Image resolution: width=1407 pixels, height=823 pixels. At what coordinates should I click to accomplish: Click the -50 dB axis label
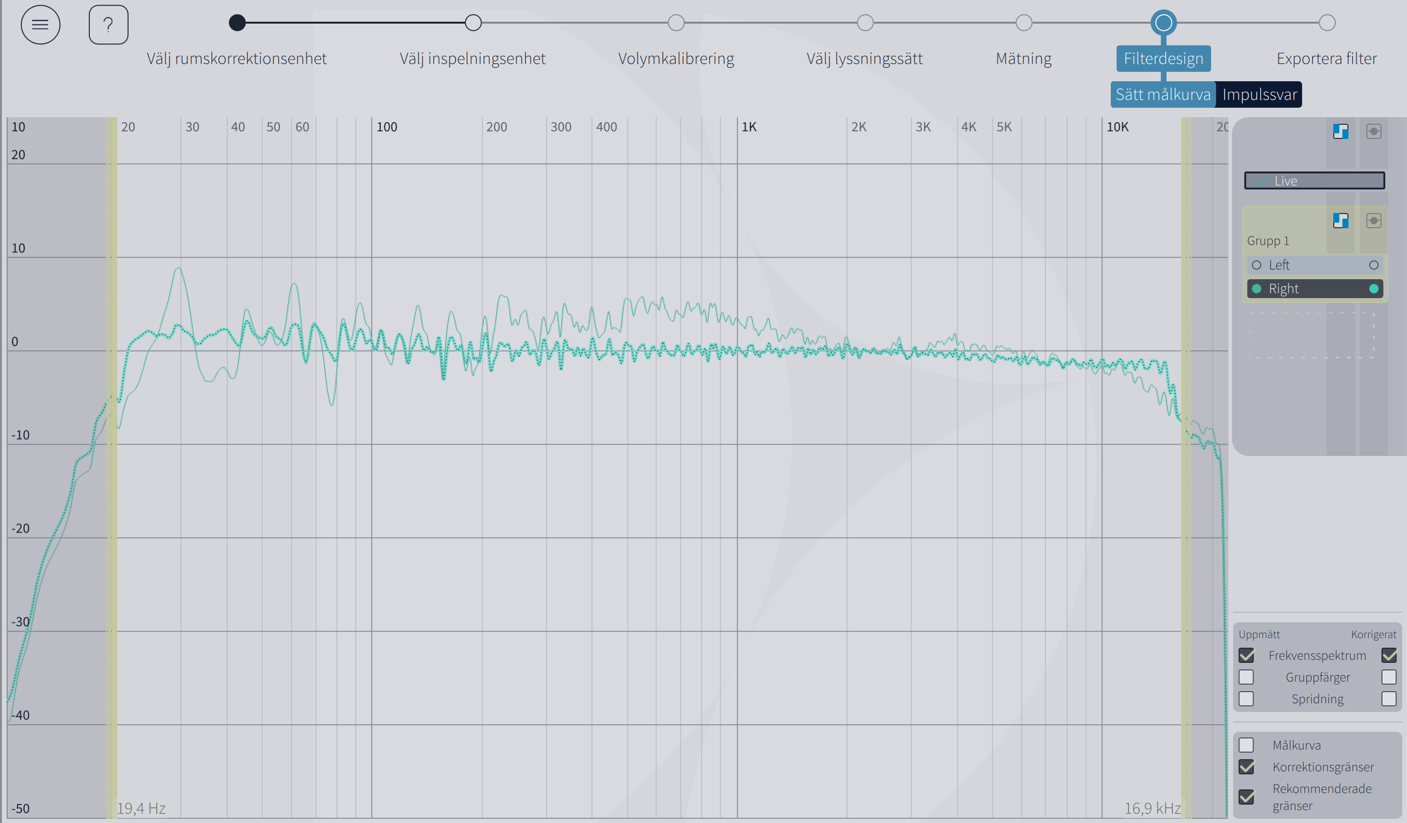(x=20, y=808)
